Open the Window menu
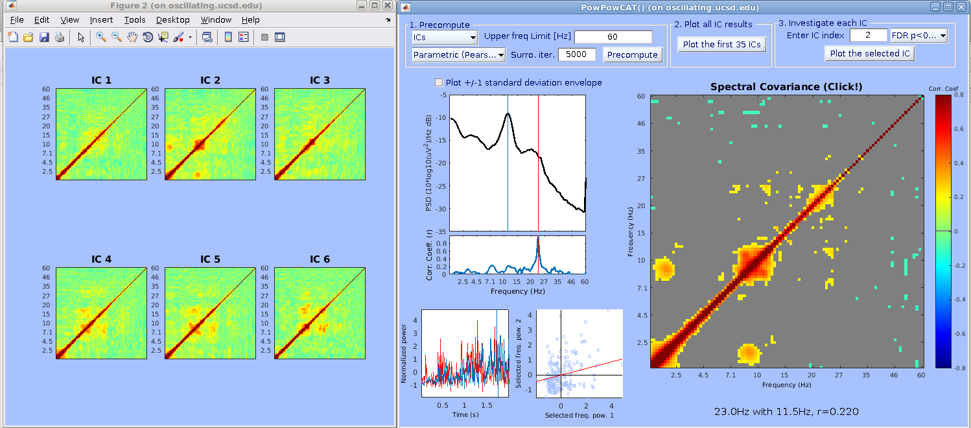 click(x=216, y=20)
